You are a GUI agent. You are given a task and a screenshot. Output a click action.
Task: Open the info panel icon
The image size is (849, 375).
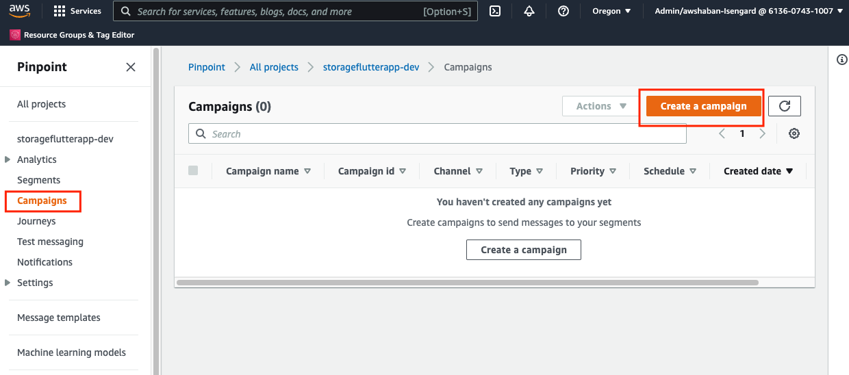pos(842,60)
